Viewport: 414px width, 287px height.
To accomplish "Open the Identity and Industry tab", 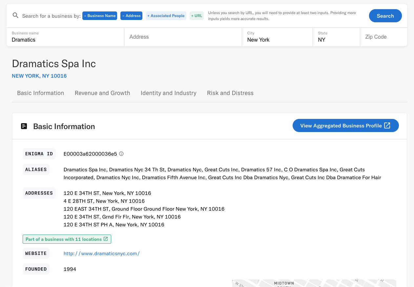I will pos(168,93).
